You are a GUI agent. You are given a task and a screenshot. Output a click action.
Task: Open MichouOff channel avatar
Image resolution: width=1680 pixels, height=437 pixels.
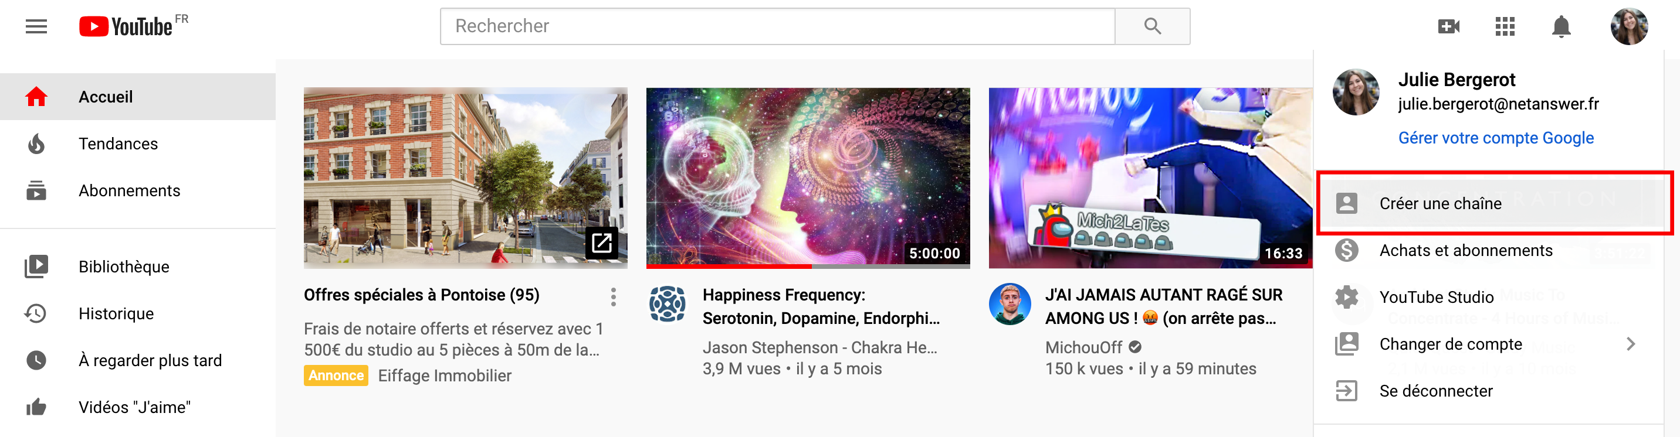[x=1009, y=303]
